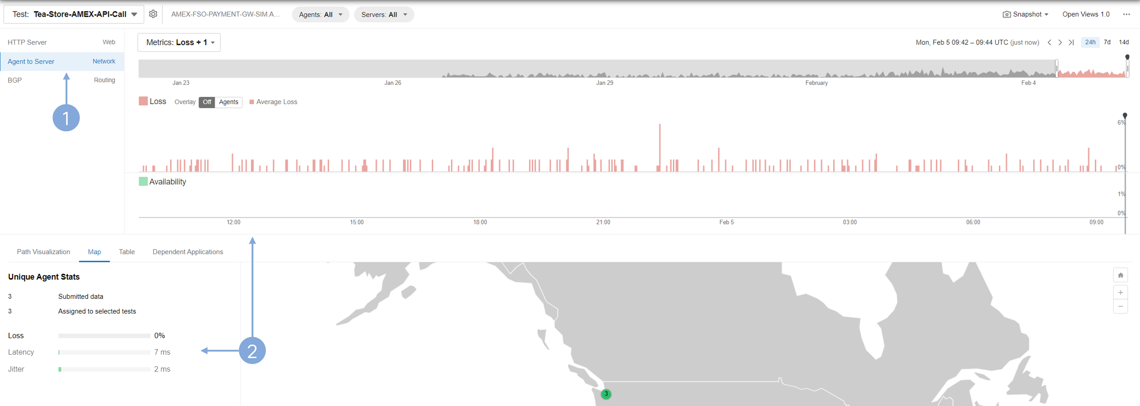1140x406 pixels.
Task: Click the green agent cluster marker
Action: [x=606, y=394]
